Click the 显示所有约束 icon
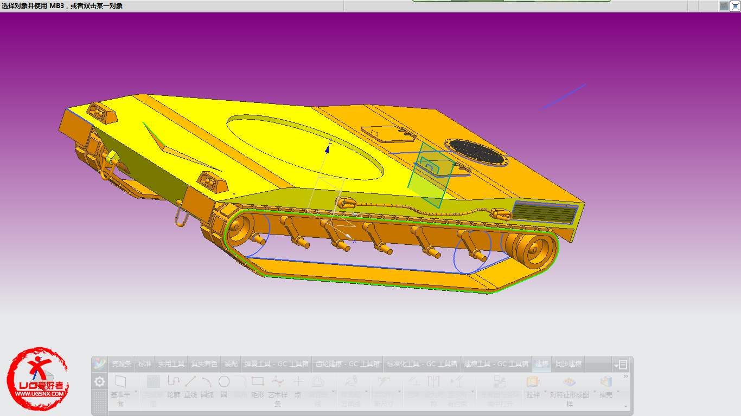Image resolution: width=741 pixels, height=416 pixels. point(457,390)
